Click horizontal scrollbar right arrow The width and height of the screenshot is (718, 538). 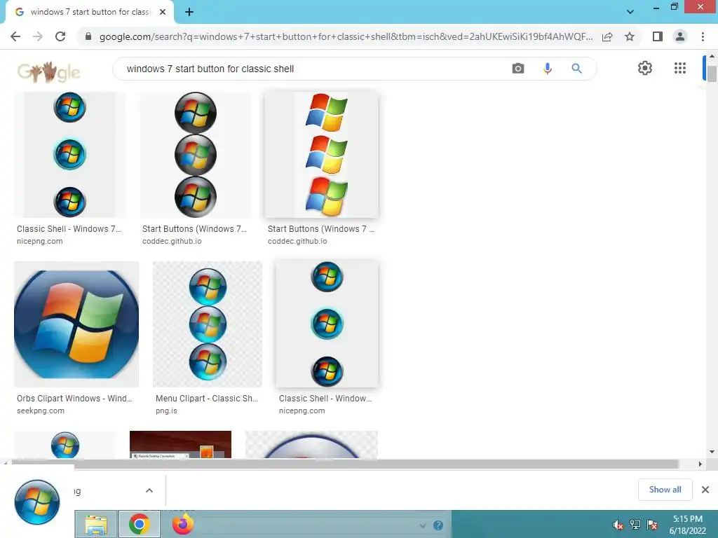click(x=700, y=464)
